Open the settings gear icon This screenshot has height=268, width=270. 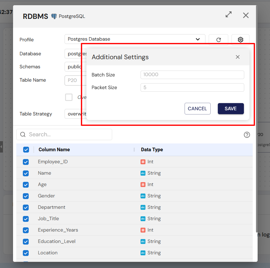[240, 40]
